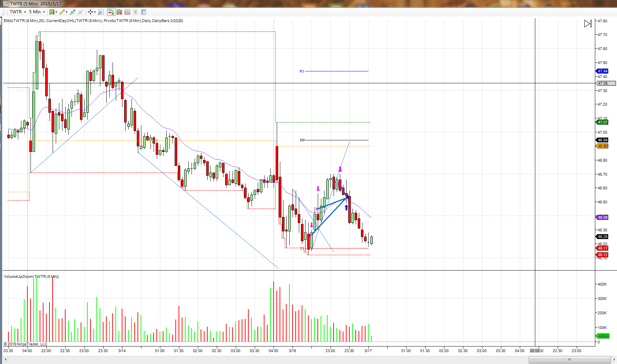Click the 3/17 date label on time axis
This screenshot has width=617, height=364.
click(368, 351)
